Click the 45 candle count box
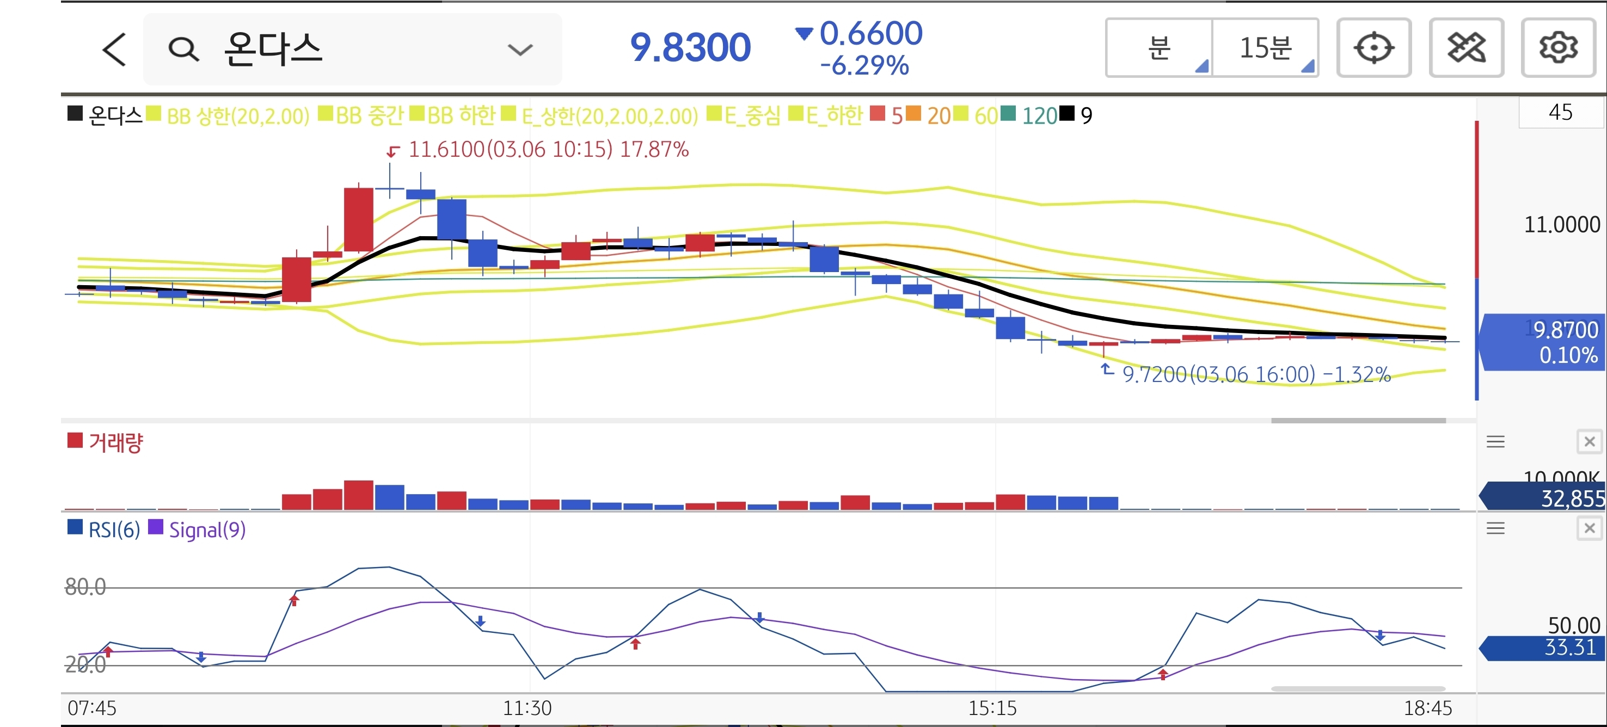Screen dimensions: 1607x727 click(1560, 113)
